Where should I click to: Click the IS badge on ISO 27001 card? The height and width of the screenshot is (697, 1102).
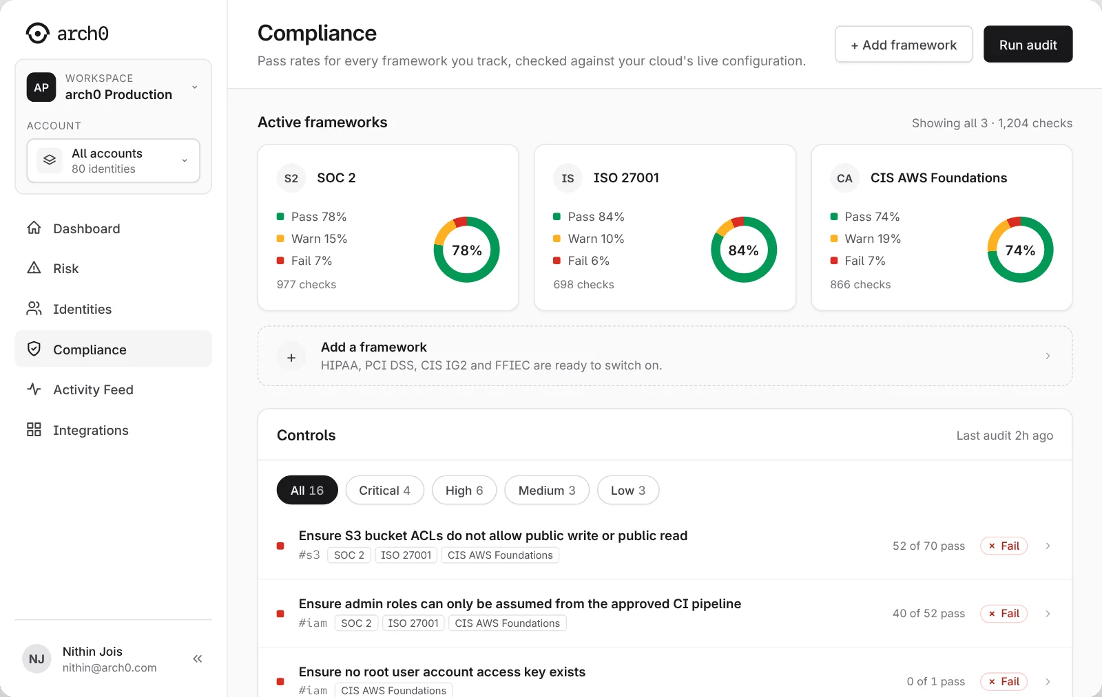[x=568, y=178]
